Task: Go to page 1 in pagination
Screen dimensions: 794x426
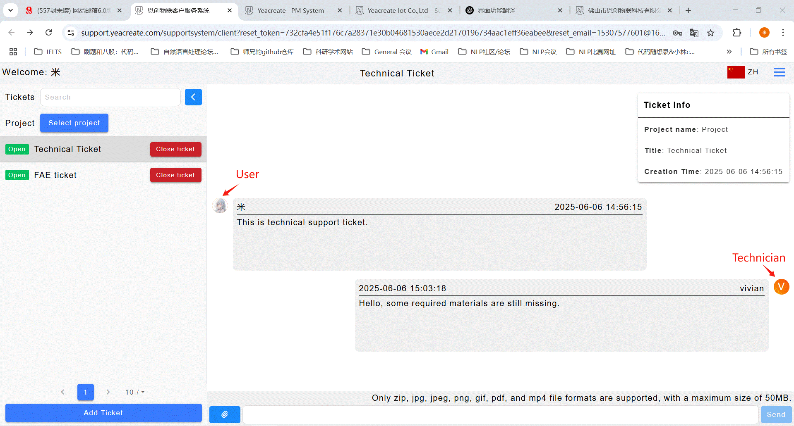Action: 85,392
